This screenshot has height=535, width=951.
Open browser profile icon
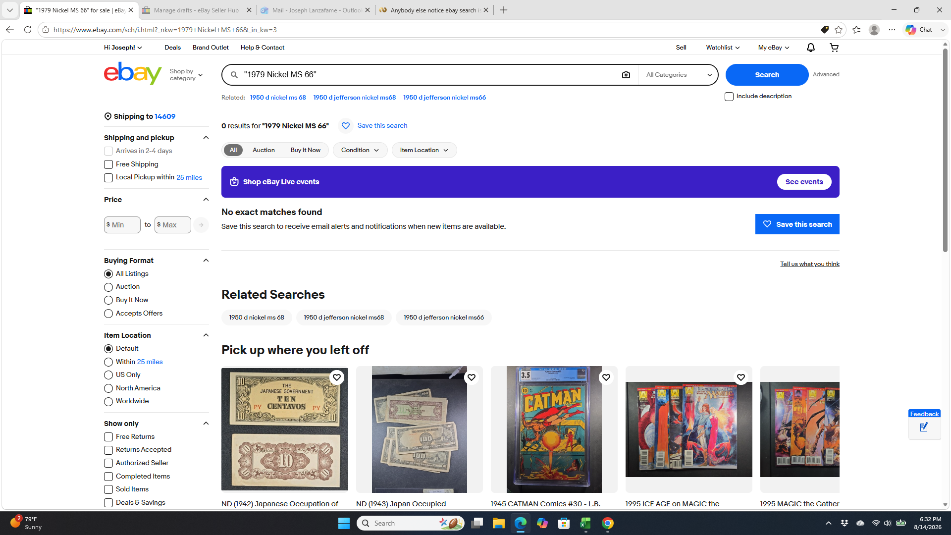point(874,30)
